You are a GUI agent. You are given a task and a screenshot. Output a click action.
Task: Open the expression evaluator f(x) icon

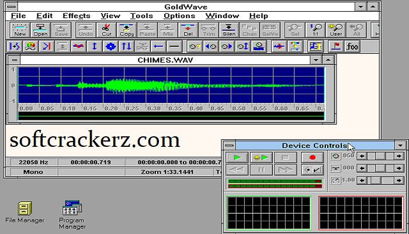[x=352, y=46]
